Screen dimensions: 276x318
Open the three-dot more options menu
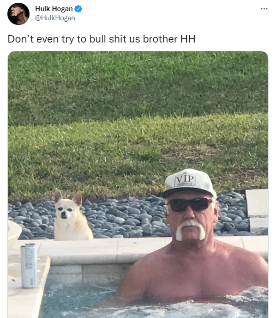tap(264, 9)
